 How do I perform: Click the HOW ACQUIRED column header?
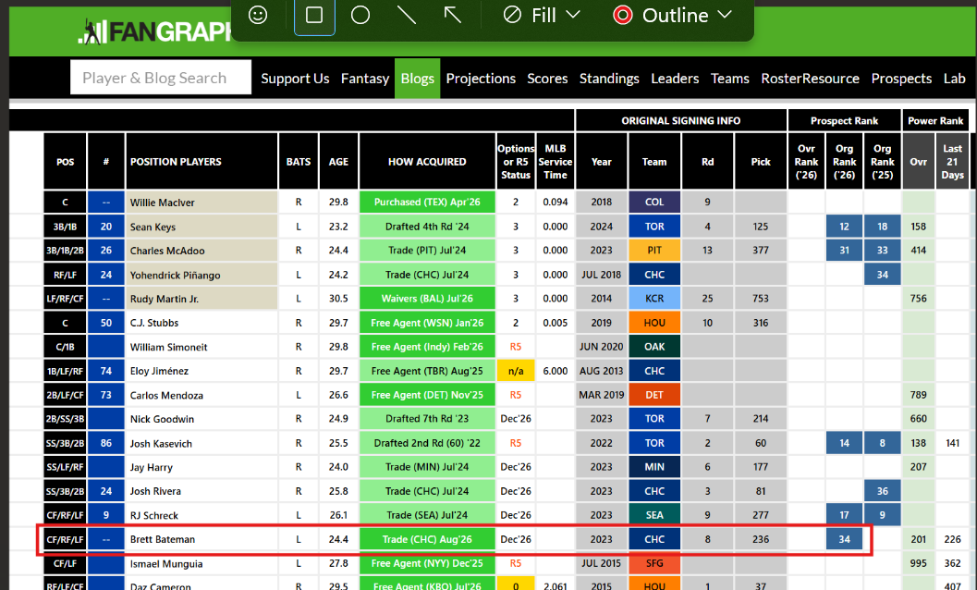(x=427, y=162)
